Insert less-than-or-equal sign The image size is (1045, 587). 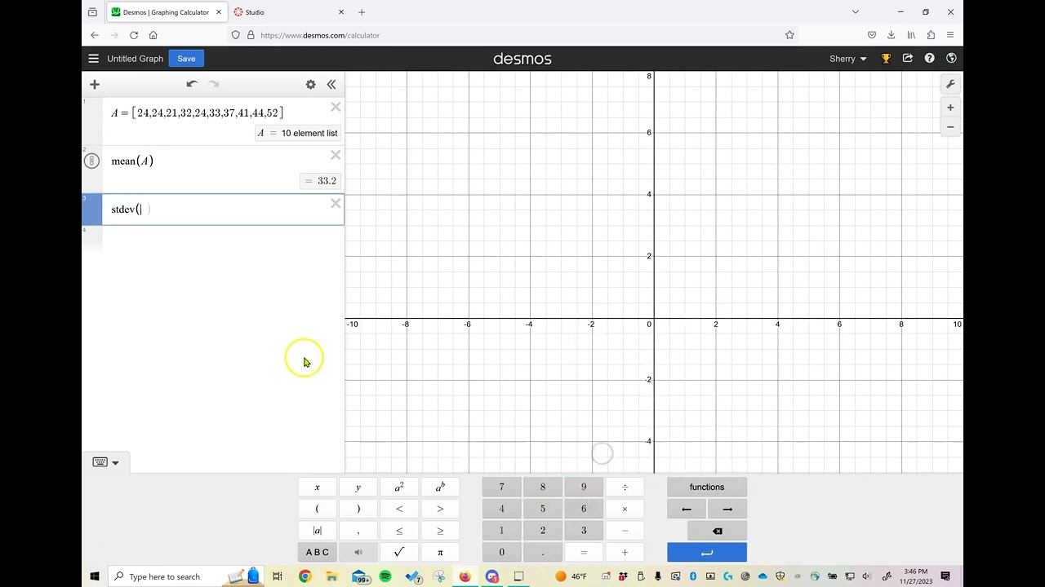click(399, 531)
